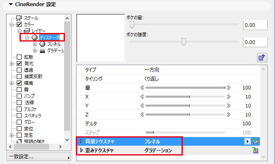
Task: Click the blue up-arrow button beside preview
Action: pos(262,57)
